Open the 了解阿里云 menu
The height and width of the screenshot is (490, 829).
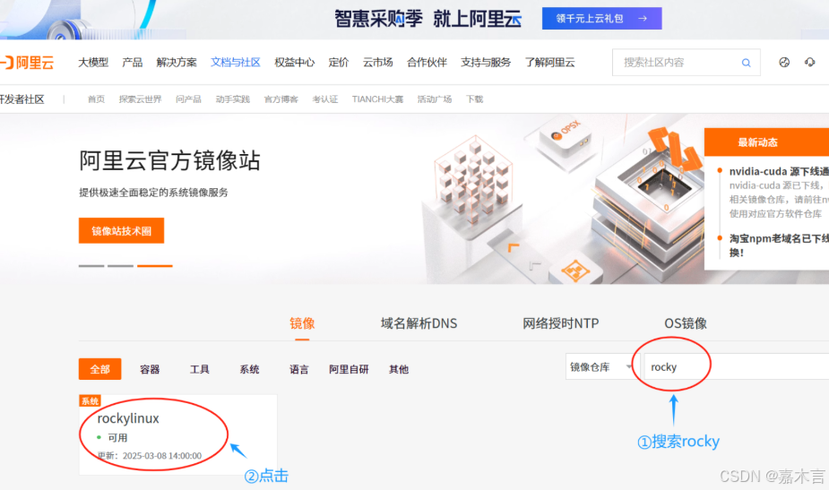(x=550, y=63)
